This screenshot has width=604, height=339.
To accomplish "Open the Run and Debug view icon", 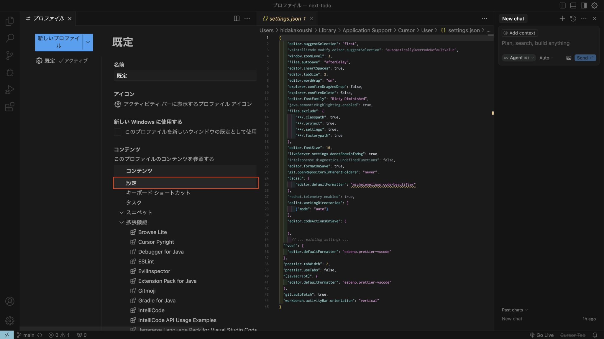I will click(10, 90).
